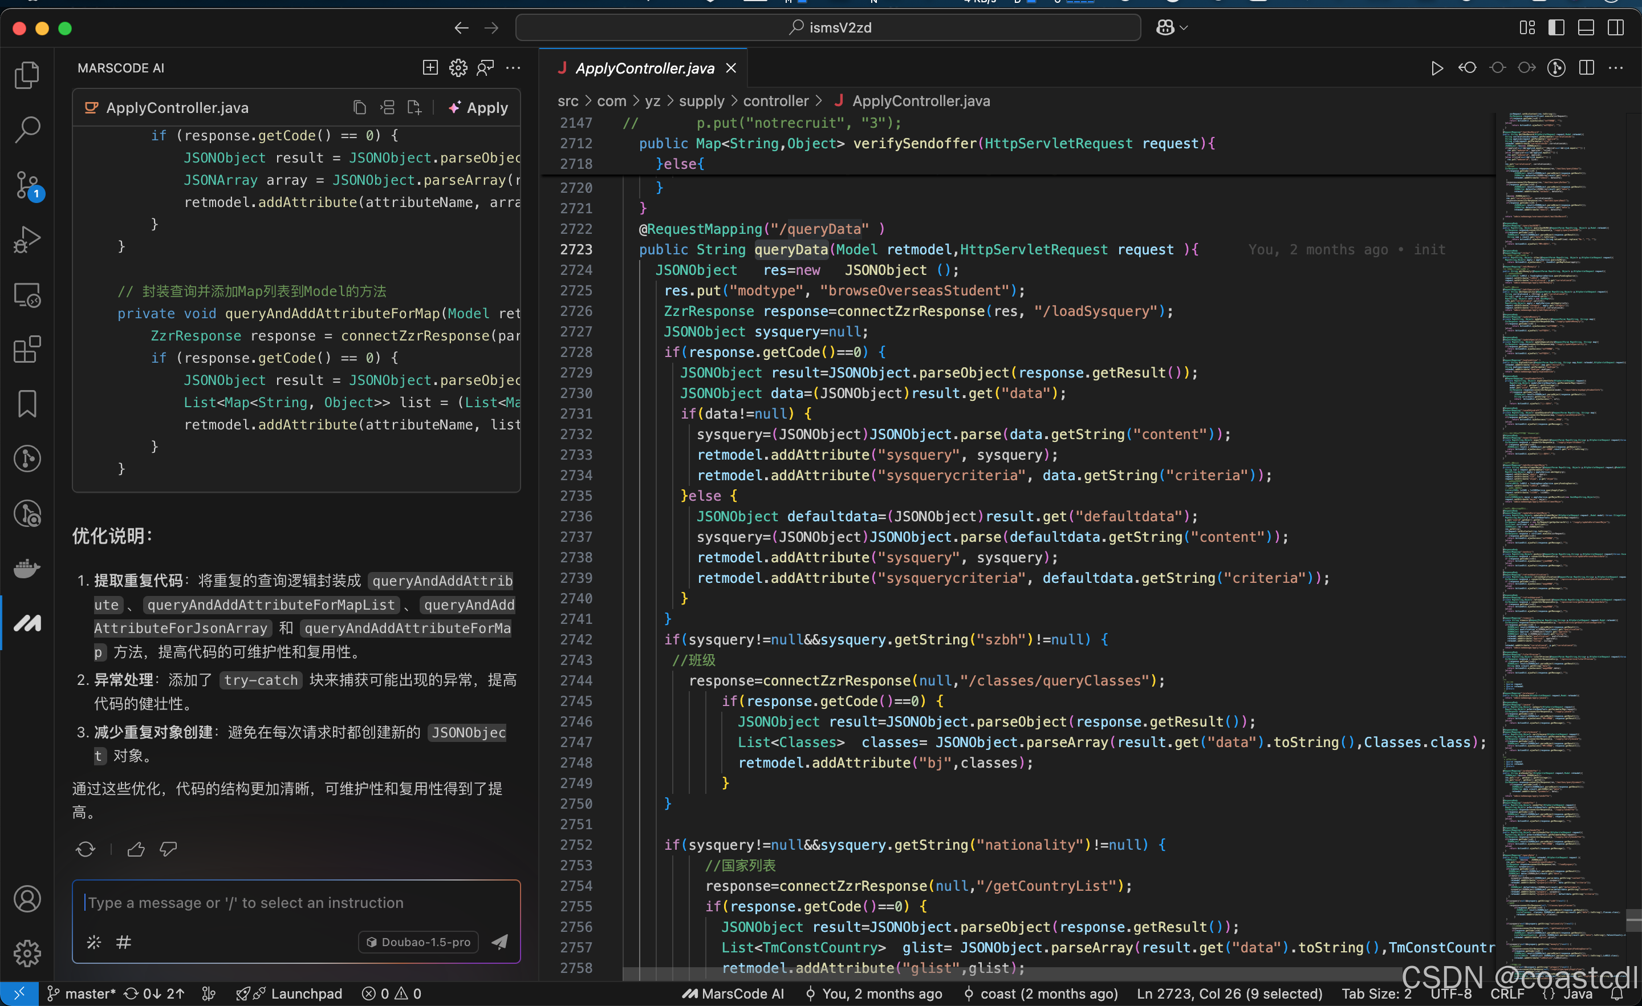This screenshot has height=1006, width=1642.
Task: Start a new chat in MarsCode AI panel
Action: (x=430, y=67)
